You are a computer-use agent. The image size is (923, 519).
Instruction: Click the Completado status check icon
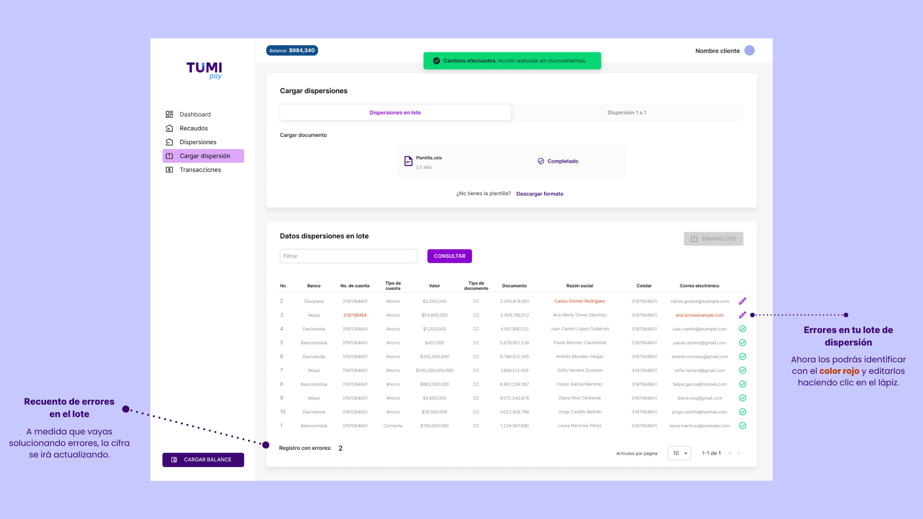click(541, 161)
